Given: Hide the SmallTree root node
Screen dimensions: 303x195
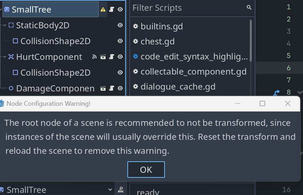Looking at the screenshot, I should [x=120, y=9].
